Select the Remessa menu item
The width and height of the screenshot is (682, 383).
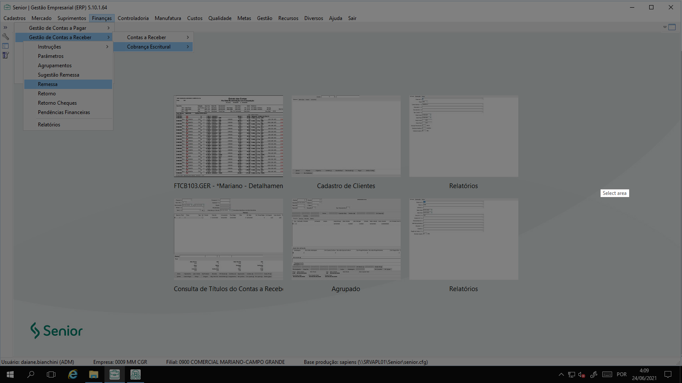[68, 84]
